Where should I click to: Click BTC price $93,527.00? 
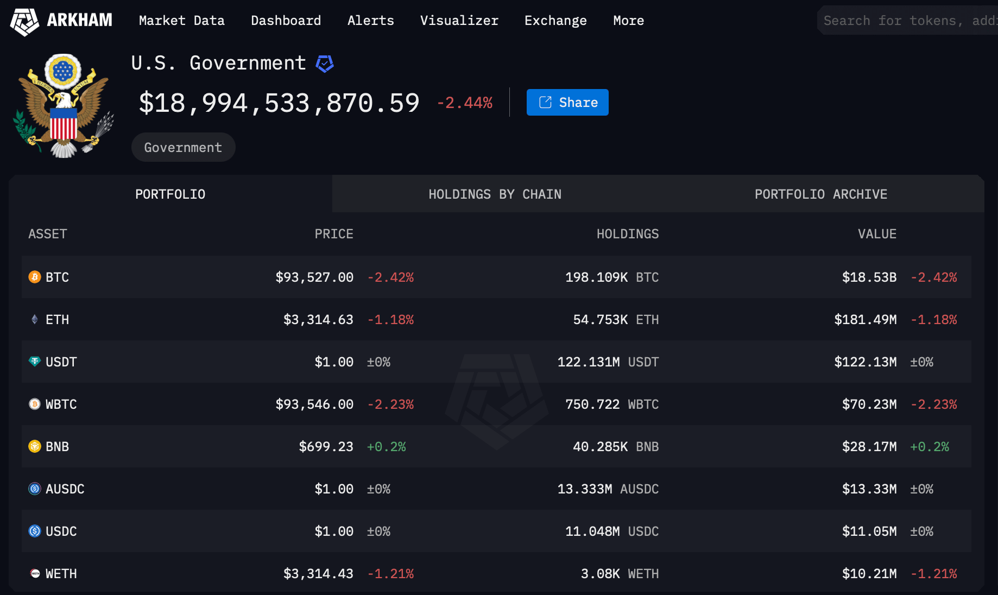coord(314,277)
